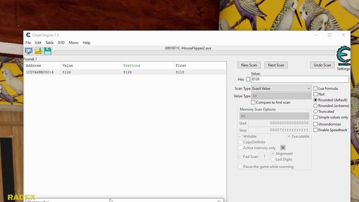Enable Speedhack checkbox
Viewport: 359px width, 202px height.
(315, 130)
